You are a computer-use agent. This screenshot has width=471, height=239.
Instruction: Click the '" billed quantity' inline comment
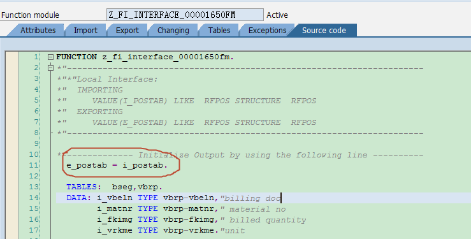(x=263, y=220)
